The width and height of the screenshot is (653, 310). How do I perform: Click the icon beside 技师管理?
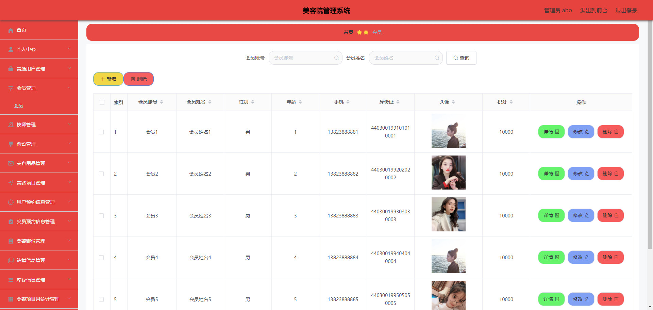[x=11, y=125]
